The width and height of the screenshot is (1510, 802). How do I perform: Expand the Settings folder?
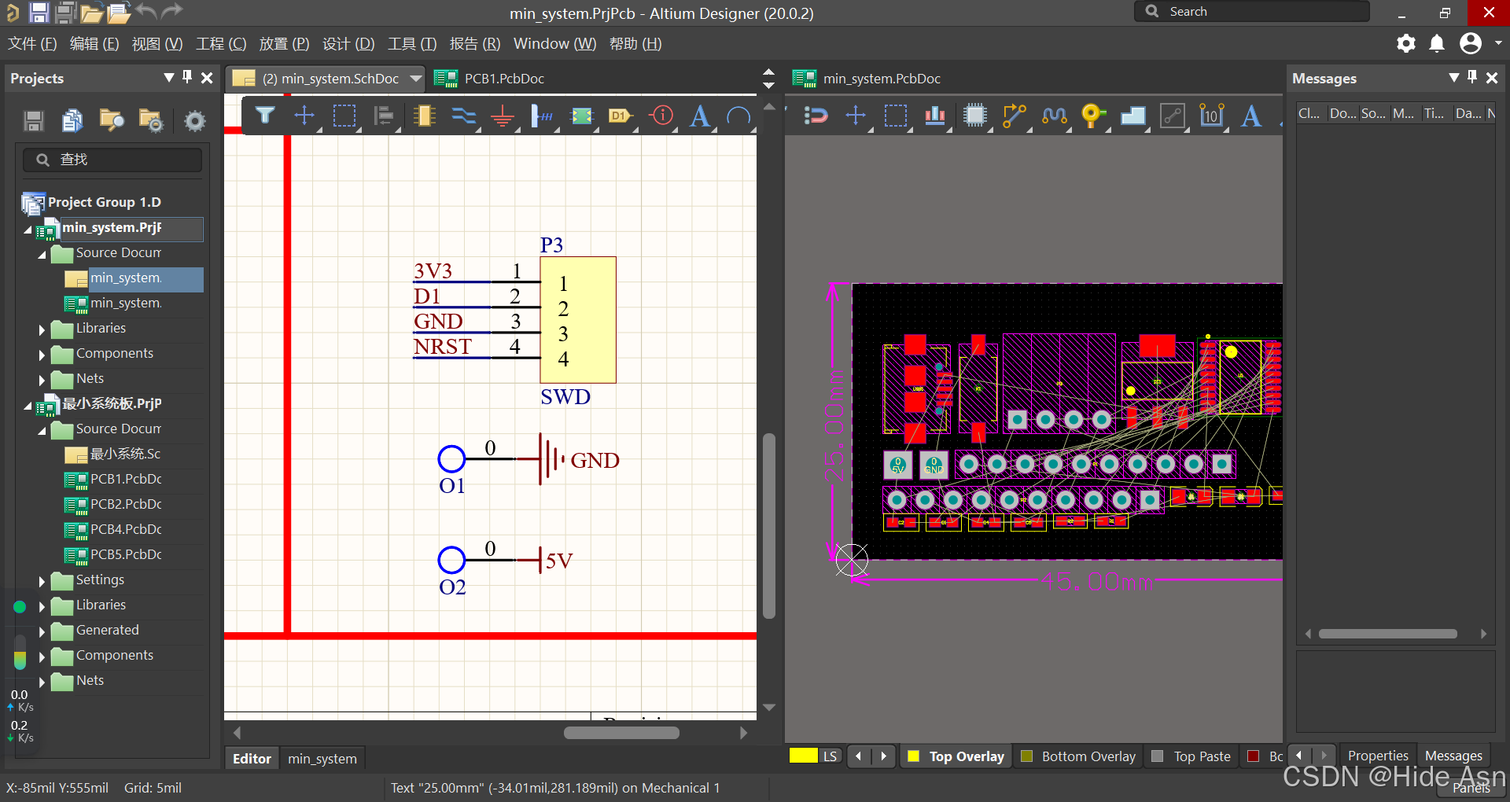tap(42, 582)
